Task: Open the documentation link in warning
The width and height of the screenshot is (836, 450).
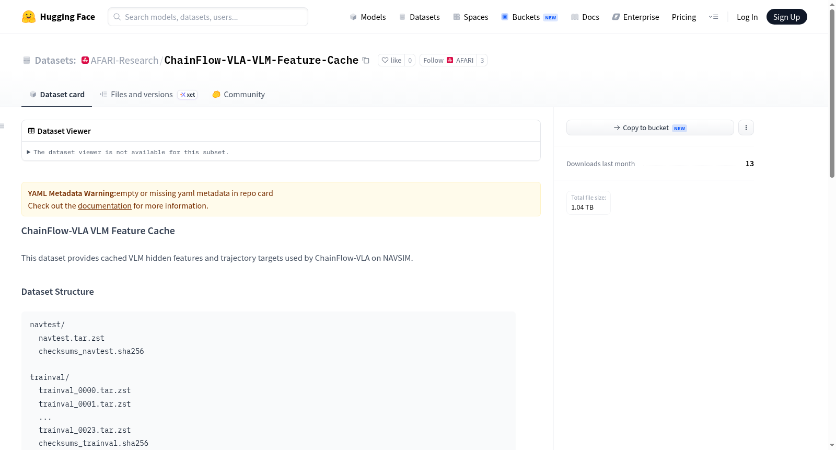Action: point(104,206)
